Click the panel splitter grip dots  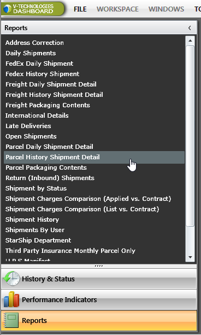pos(99,266)
